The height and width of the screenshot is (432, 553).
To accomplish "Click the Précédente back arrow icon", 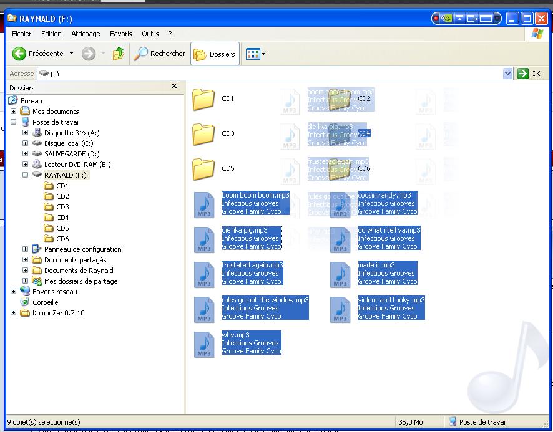I will pyautogui.click(x=19, y=54).
